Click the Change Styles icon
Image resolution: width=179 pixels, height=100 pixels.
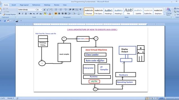click(169, 12)
